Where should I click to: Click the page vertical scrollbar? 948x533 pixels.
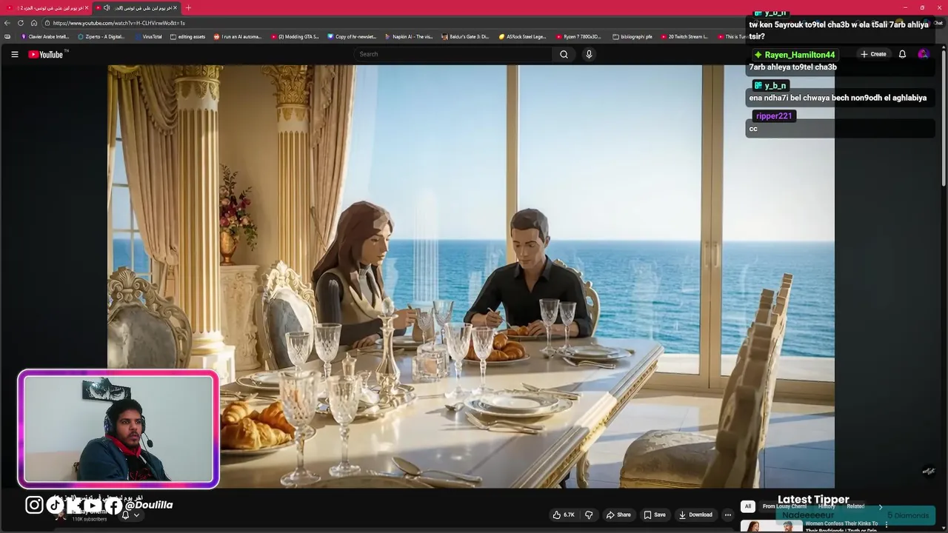[x=944, y=118]
